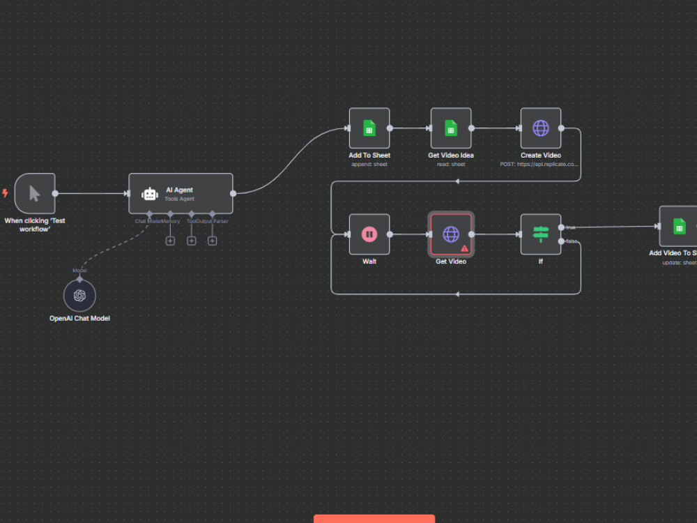Click the 'append: sheet' subtitle

(369, 164)
